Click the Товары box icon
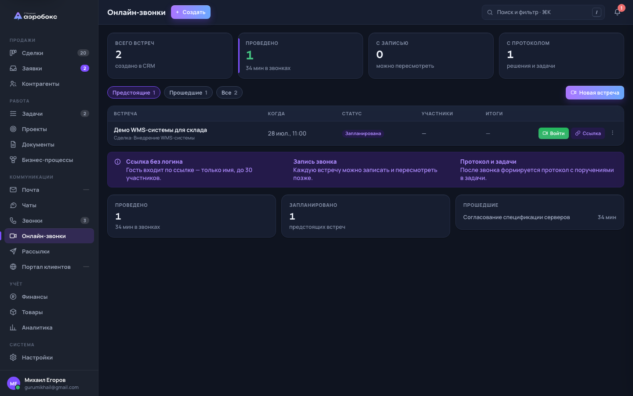Screen dimensions: 633x396 13,312
